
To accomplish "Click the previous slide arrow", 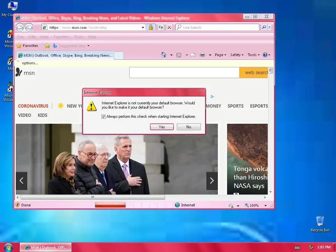I will click(21, 181).
